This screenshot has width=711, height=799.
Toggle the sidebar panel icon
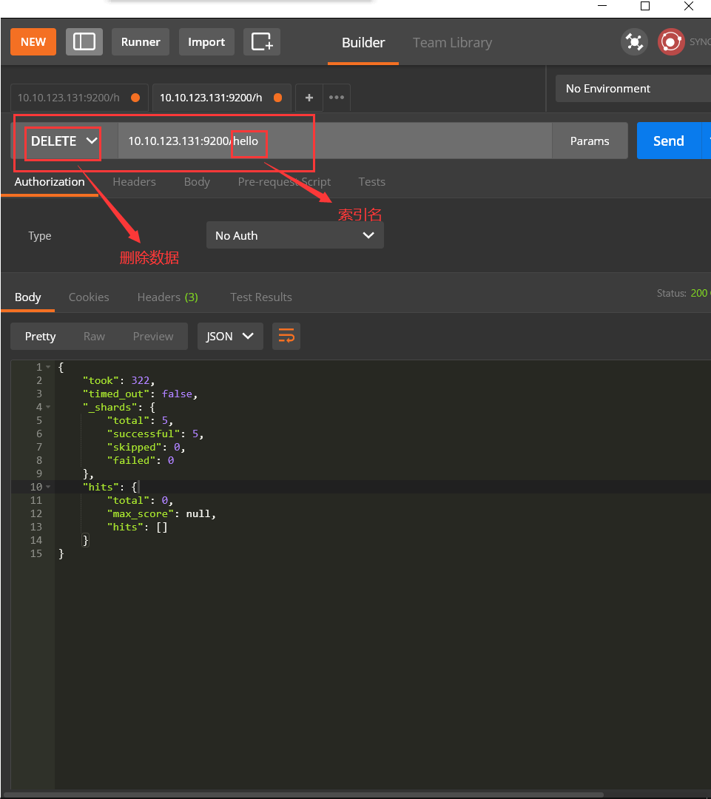tap(84, 41)
